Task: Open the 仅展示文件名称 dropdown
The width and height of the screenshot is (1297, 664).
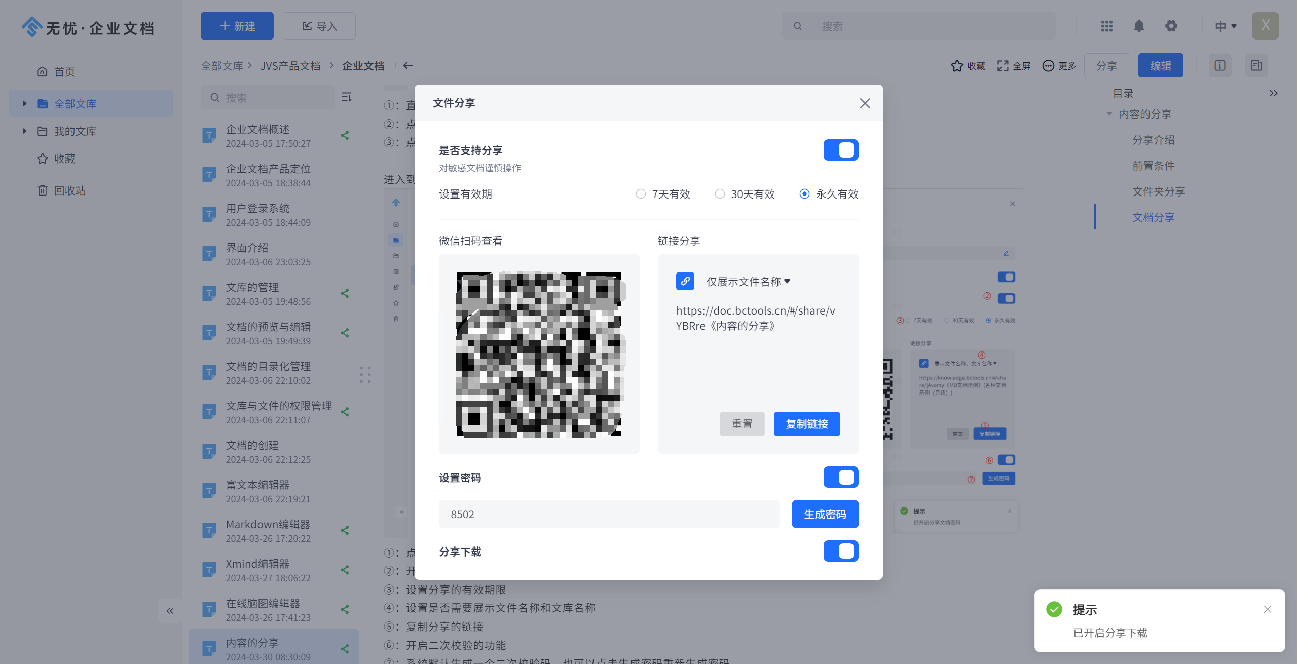Action: (748, 282)
